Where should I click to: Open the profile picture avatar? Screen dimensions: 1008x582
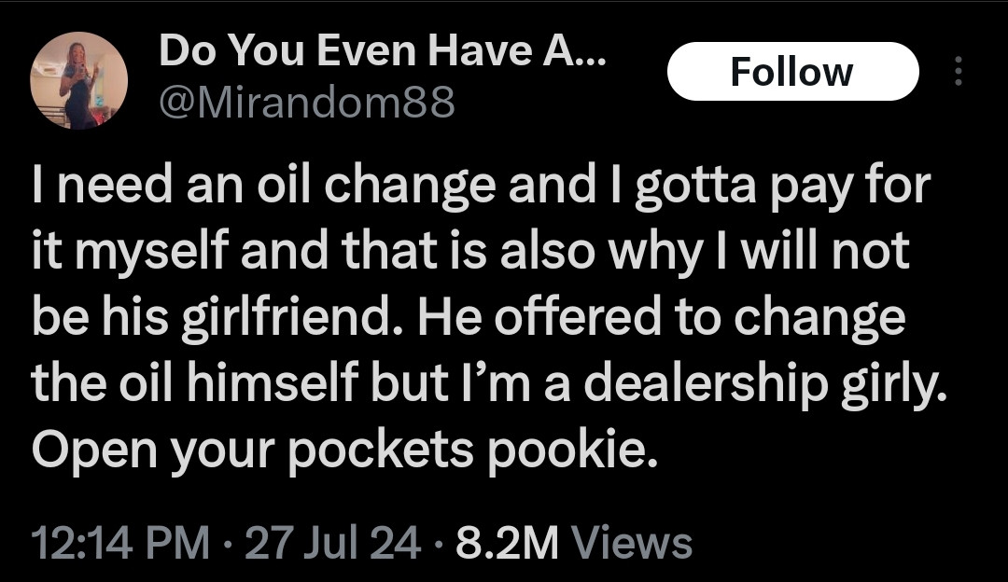pyautogui.click(x=79, y=81)
